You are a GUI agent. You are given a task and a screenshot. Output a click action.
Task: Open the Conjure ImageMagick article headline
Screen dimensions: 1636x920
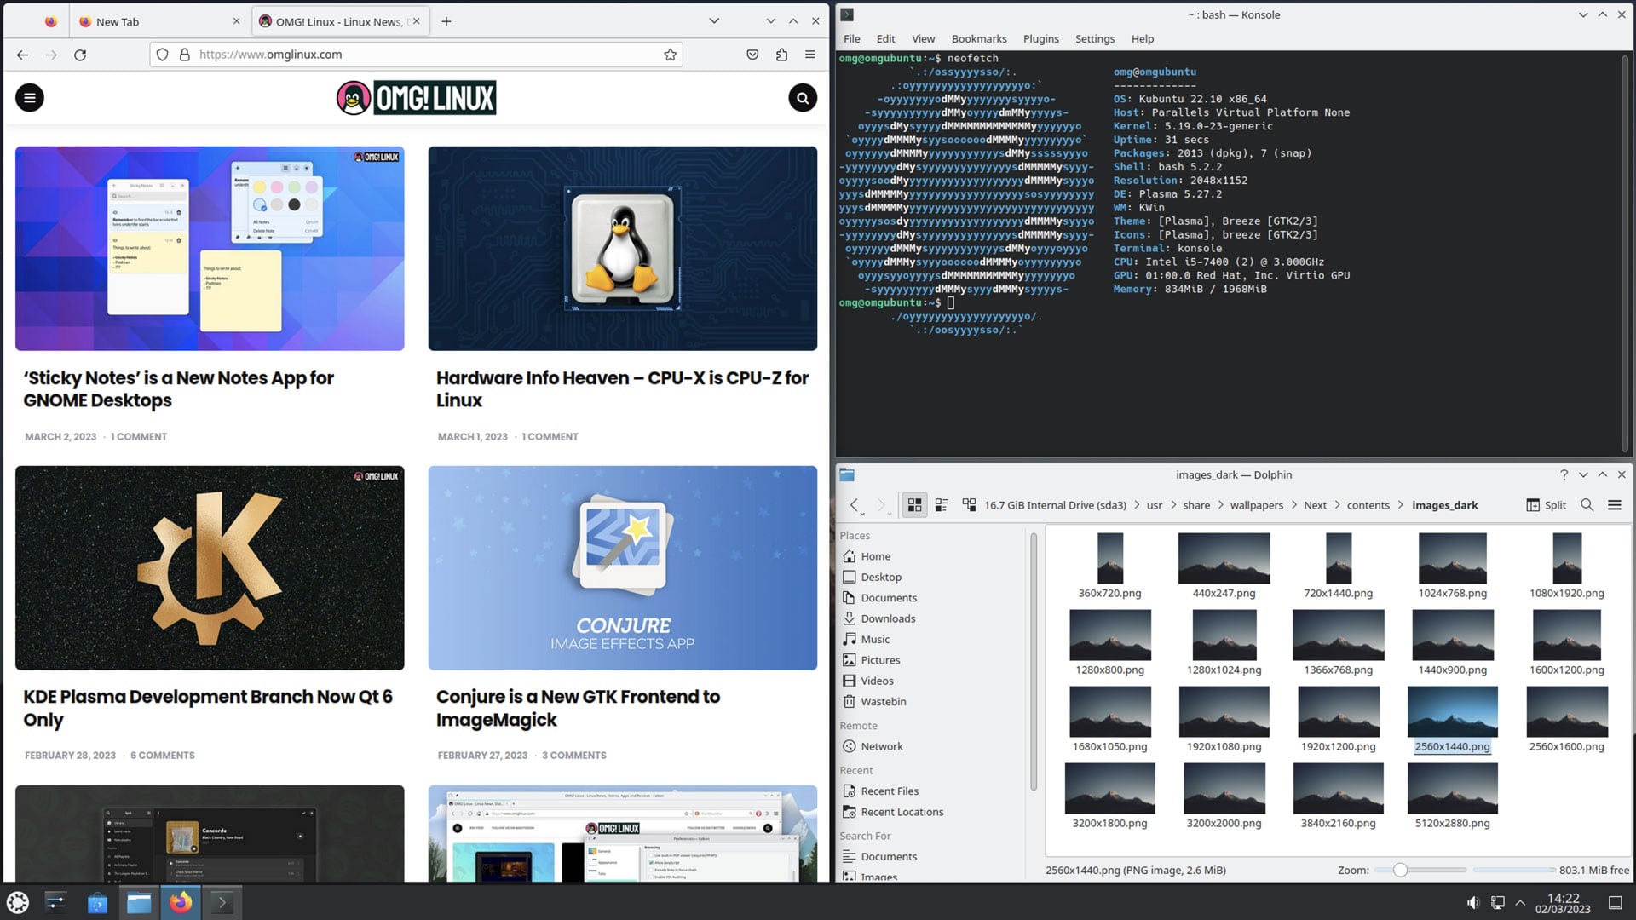coord(578,708)
